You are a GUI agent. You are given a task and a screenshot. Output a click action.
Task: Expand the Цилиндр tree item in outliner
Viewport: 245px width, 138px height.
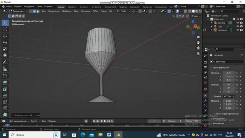coord(212,30)
